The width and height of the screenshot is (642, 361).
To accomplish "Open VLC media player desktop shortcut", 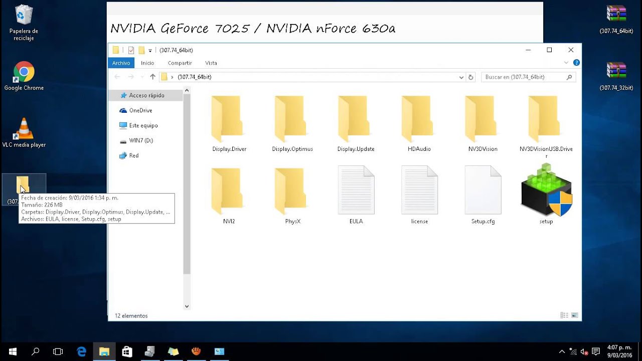I will tap(24, 133).
